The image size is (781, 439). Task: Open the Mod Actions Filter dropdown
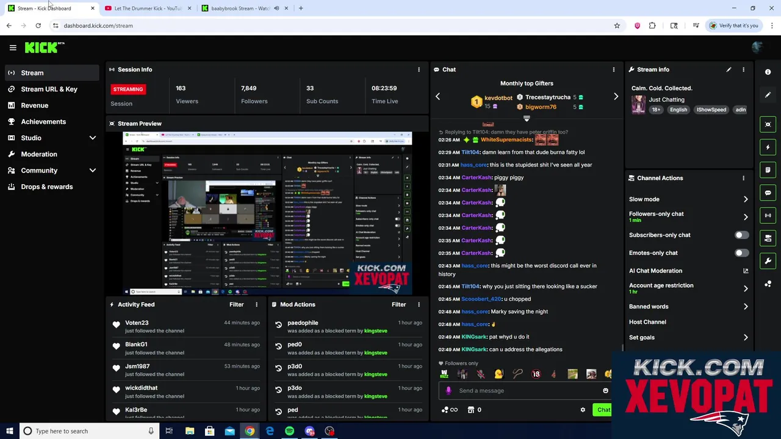[398, 304]
